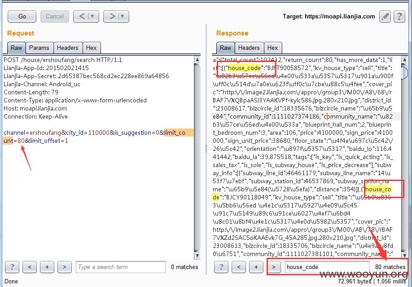Image resolution: width=412 pixels, height=287 pixels.
Task: Open help via top-right question mark icon
Action: [x=399, y=16]
